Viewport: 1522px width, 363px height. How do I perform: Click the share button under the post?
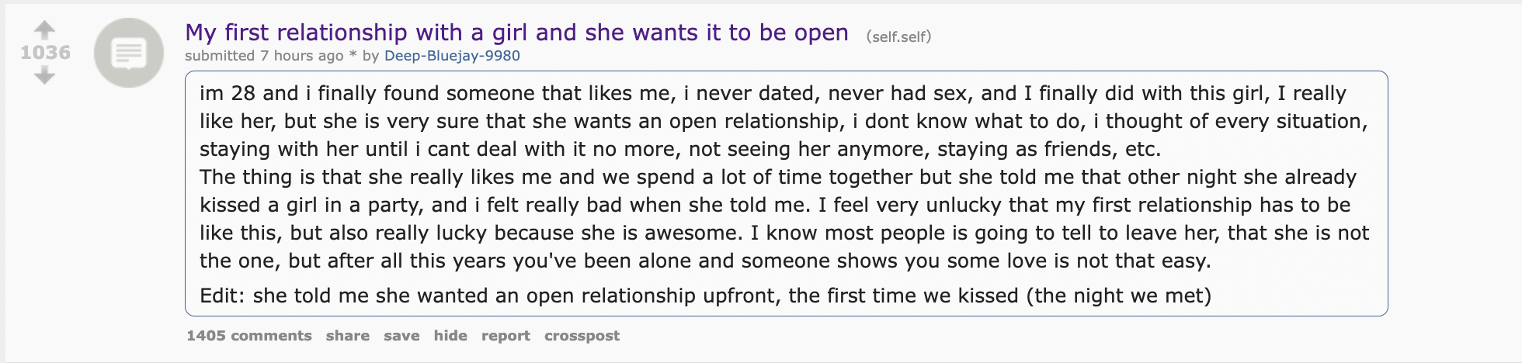click(x=347, y=336)
